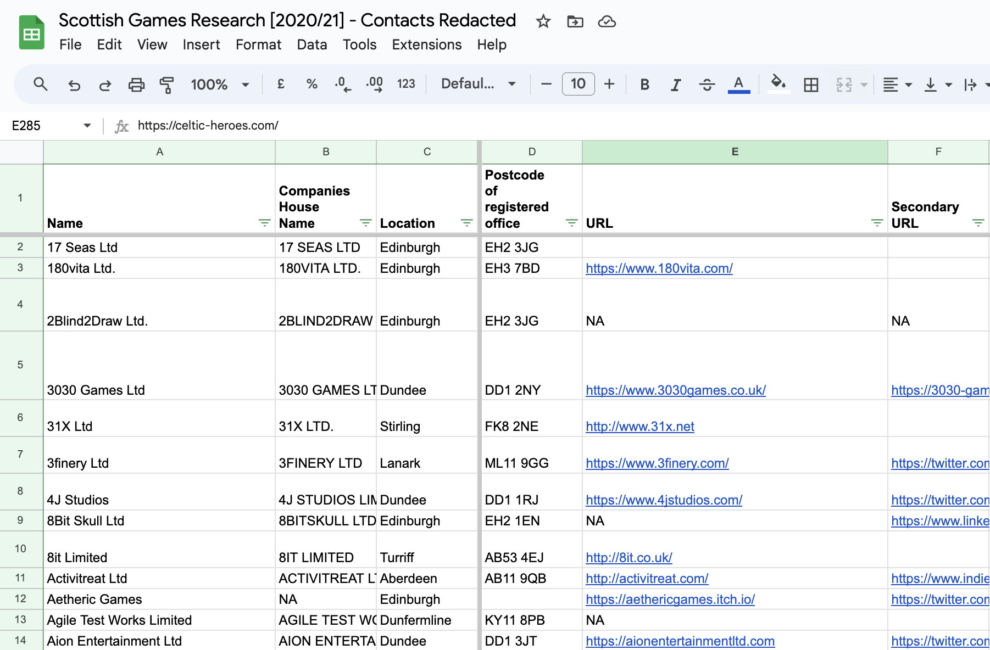Open the Extensions menu
990x650 pixels.
click(427, 44)
